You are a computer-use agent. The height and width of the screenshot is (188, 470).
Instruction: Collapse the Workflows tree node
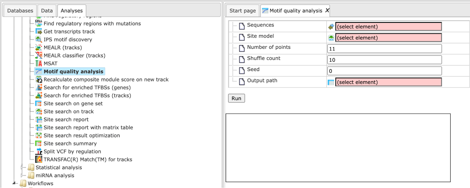tap(14, 183)
